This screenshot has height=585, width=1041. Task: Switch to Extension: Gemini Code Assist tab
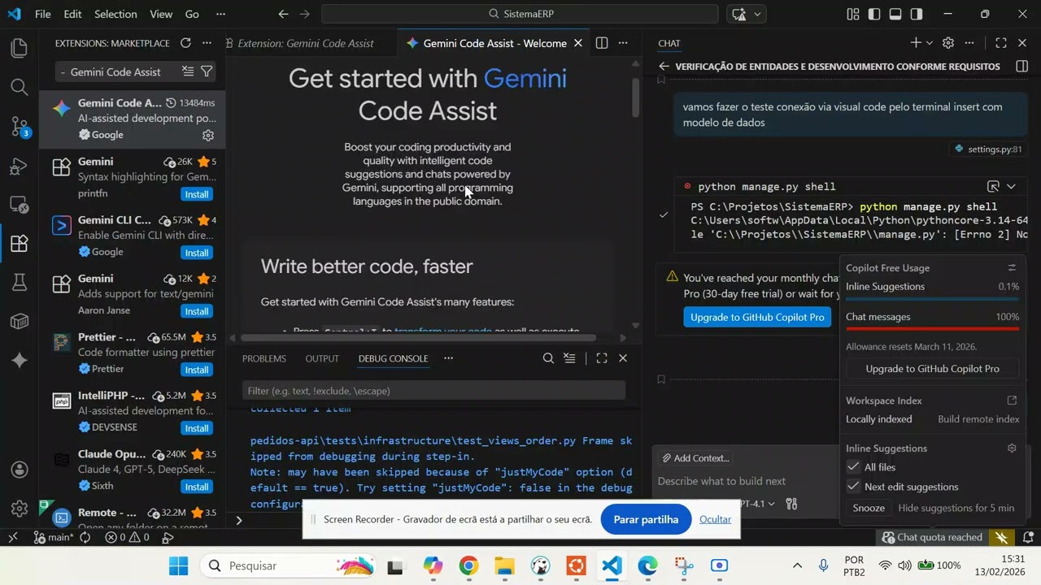tap(306, 43)
